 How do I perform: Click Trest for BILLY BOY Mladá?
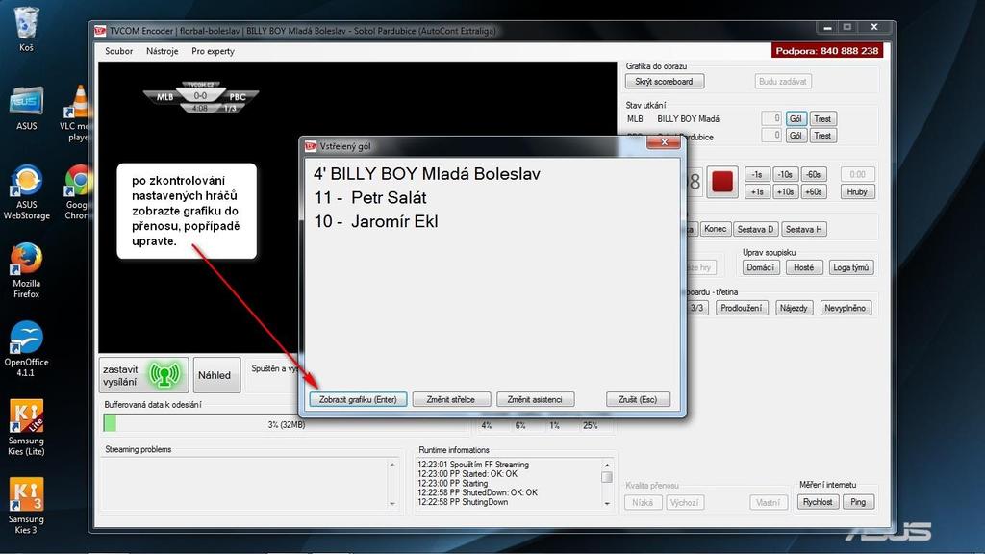(823, 118)
